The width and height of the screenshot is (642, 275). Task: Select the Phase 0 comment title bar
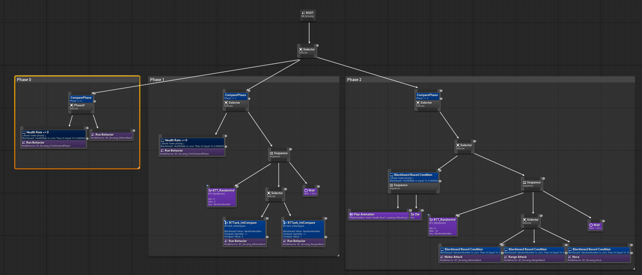[x=77, y=79]
